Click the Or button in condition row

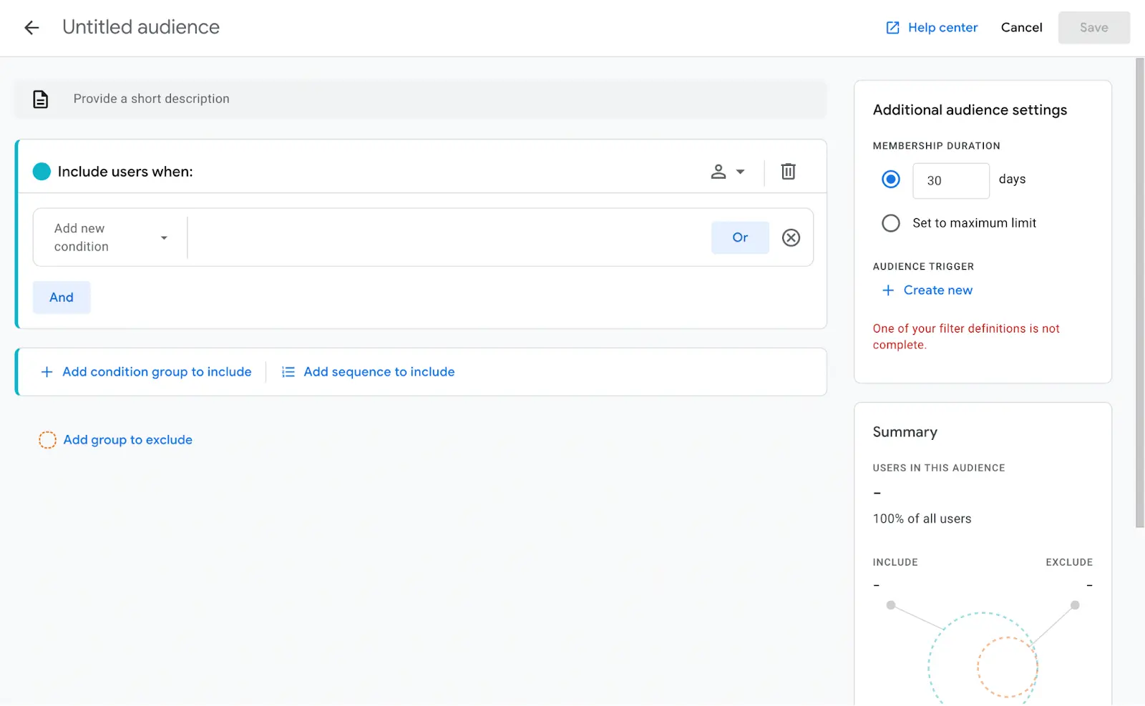pyautogui.click(x=740, y=237)
